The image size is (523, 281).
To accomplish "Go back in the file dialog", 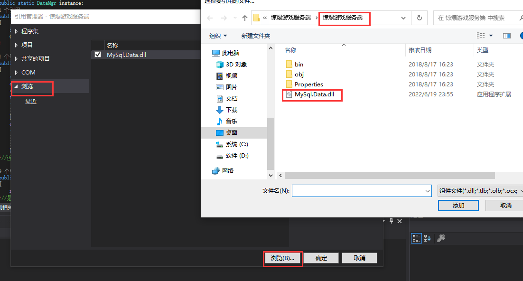I will point(210,18).
